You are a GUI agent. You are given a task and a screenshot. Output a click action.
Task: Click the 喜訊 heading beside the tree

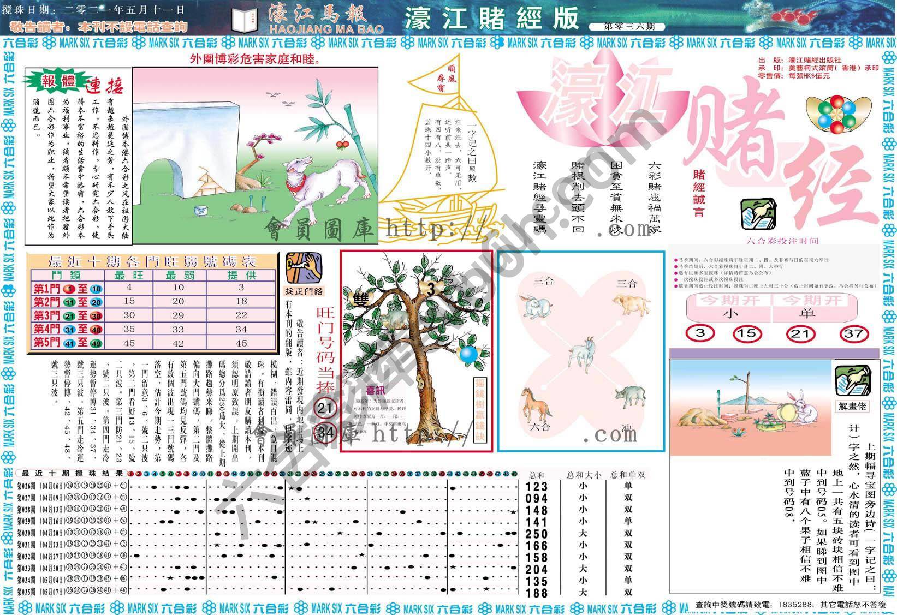pyautogui.click(x=376, y=390)
